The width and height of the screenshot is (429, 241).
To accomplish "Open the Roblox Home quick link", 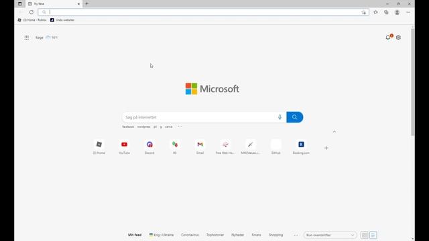I will point(99,147).
